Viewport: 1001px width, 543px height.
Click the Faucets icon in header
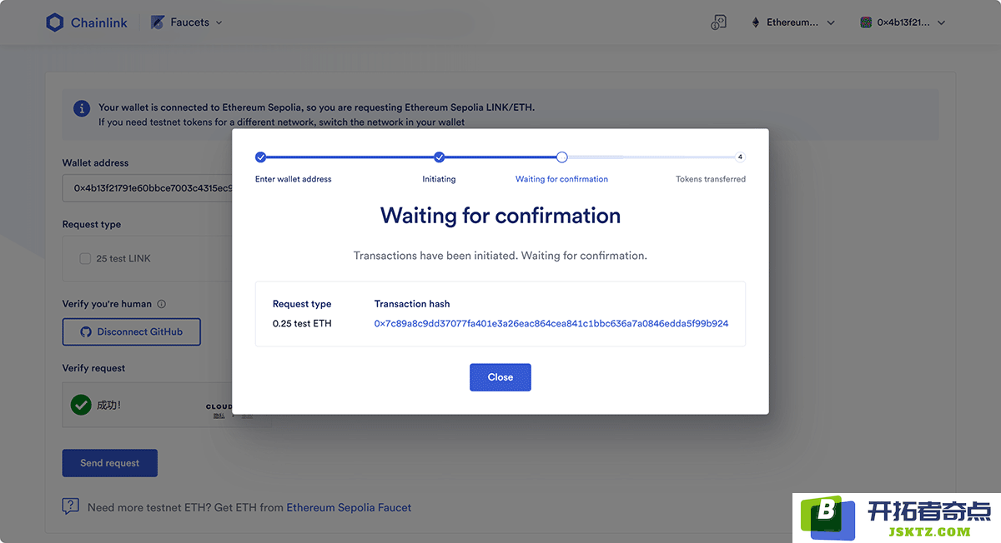point(157,22)
